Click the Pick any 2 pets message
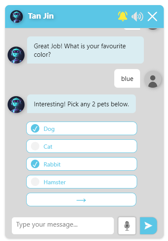 81,104
